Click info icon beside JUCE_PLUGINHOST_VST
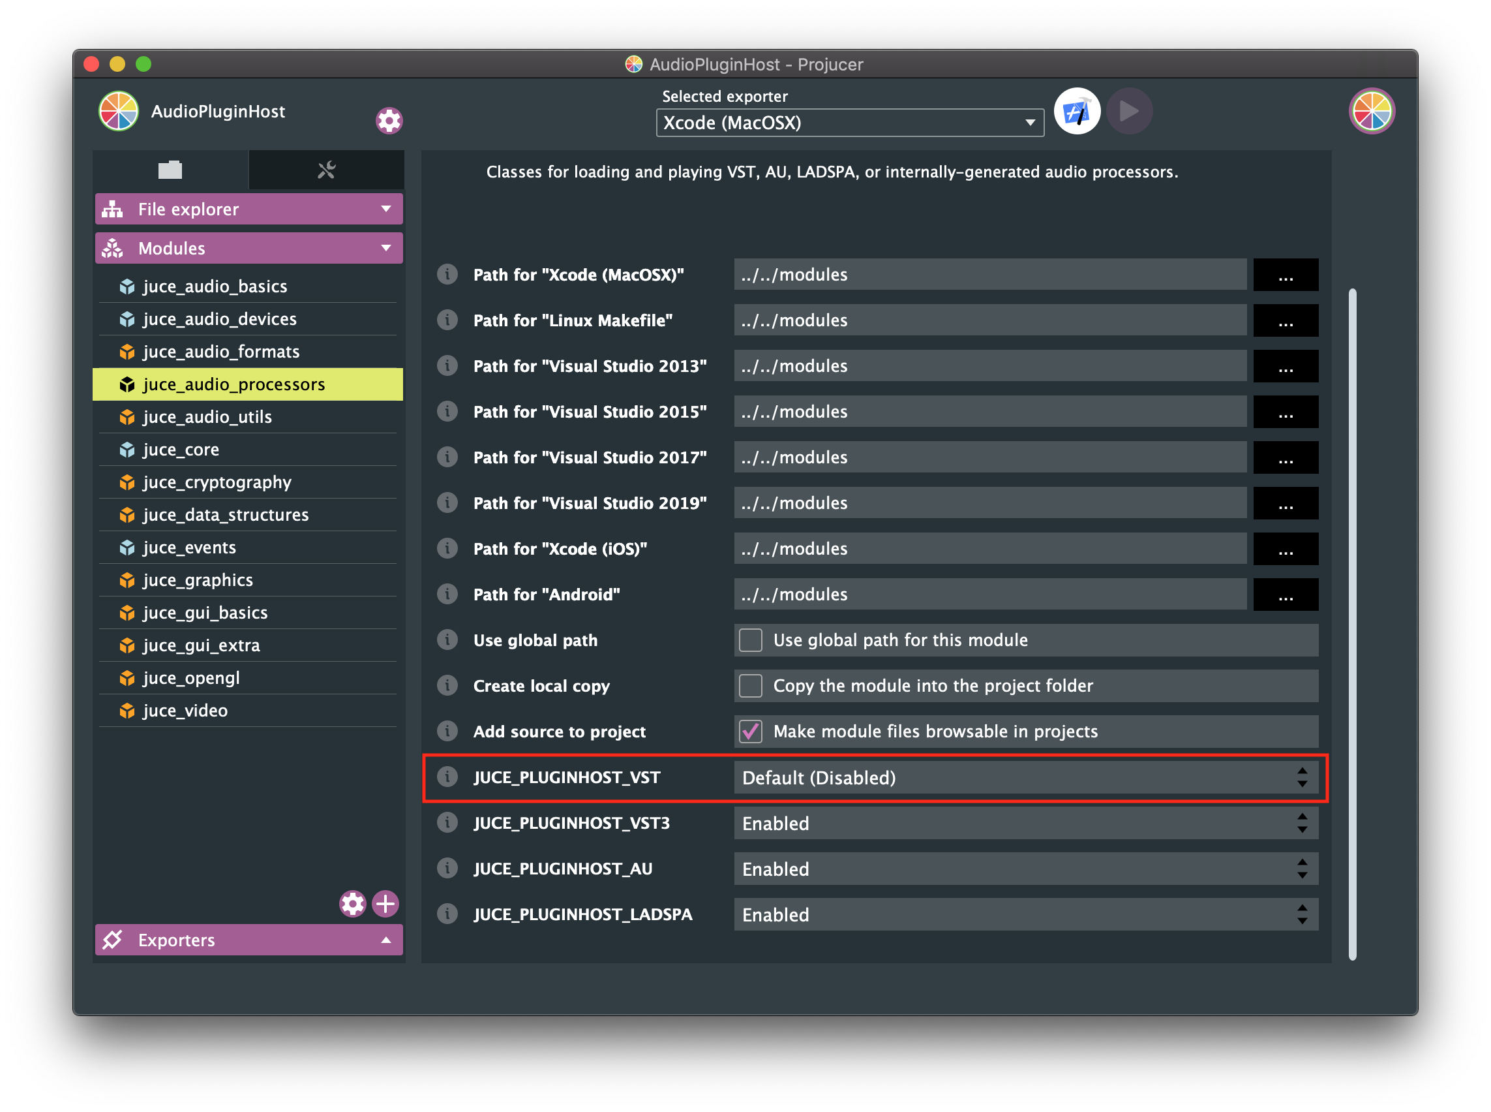 [447, 777]
